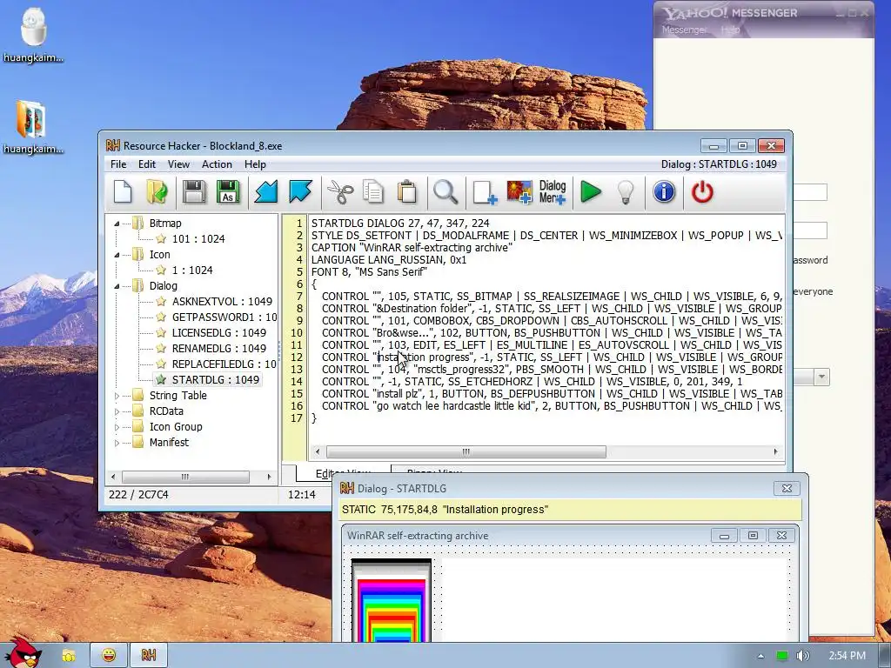Click right scroll arrow of tree panel
The width and height of the screenshot is (891, 668).
(269, 477)
